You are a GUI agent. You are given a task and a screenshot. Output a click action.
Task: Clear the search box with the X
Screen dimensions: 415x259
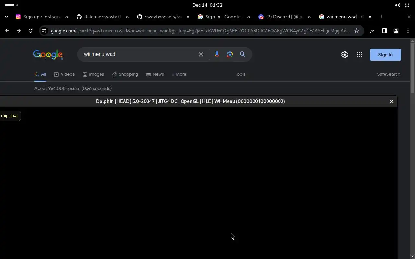pyautogui.click(x=201, y=54)
